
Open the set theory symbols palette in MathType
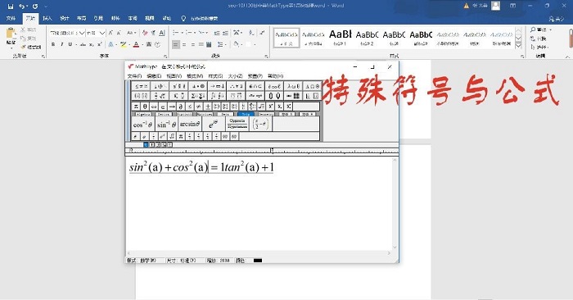[255, 86]
